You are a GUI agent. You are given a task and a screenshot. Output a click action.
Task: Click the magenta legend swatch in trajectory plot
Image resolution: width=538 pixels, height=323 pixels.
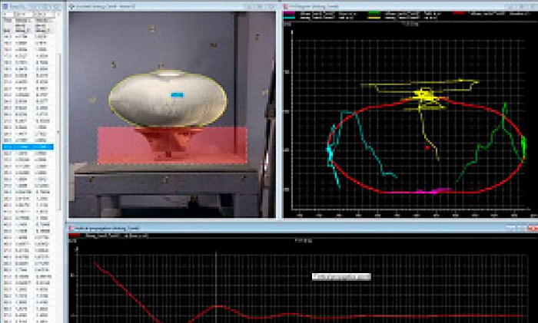point(290,13)
